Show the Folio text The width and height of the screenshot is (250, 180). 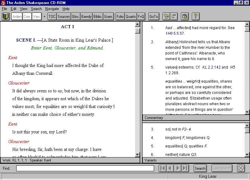pos(120,17)
